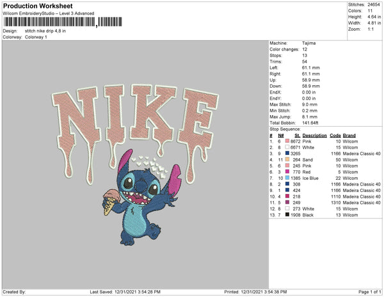The width and height of the screenshot is (384, 297).
Task: Click 'Last Saved: 12/31/2021 3:54:28 PM'
Action: (125, 292)
